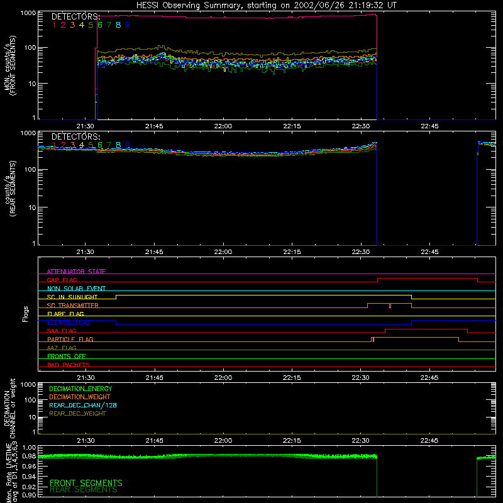Screen dimensions: 503x503
Task: Click the MON. counts/s (FRONT SEGMENTS) y-axis title
Action: click(9, 65)
